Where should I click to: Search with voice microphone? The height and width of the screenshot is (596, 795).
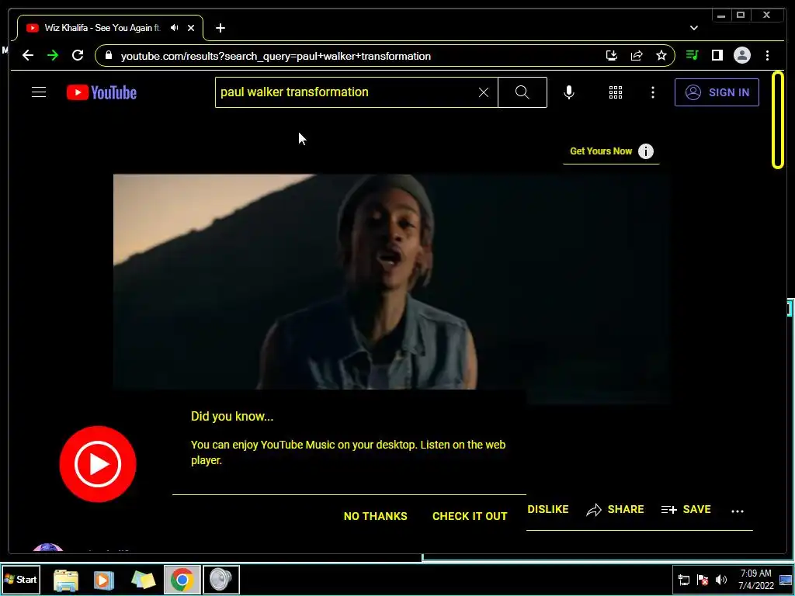click(569, 92)
